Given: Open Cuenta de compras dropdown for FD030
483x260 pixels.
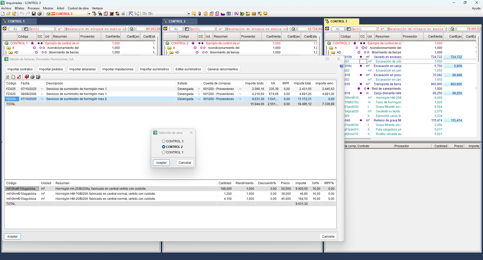Looking at the screenshot, I should pos(240,99).
